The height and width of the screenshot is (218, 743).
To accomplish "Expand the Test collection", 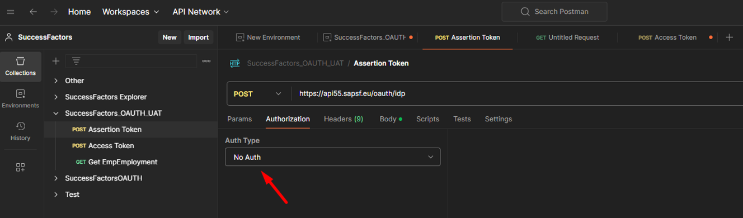I will point(56,195).
